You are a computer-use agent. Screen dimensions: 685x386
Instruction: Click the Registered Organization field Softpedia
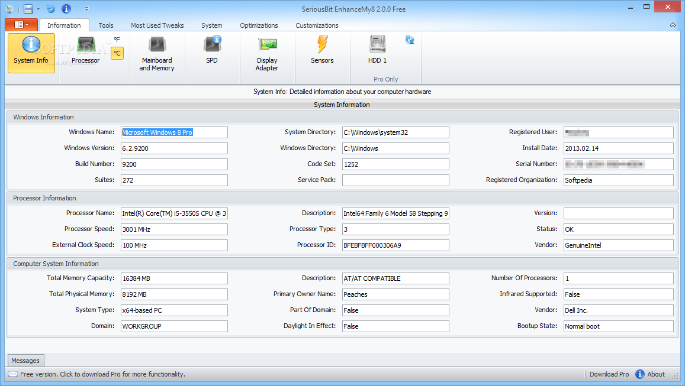click(x=619, y=180)
